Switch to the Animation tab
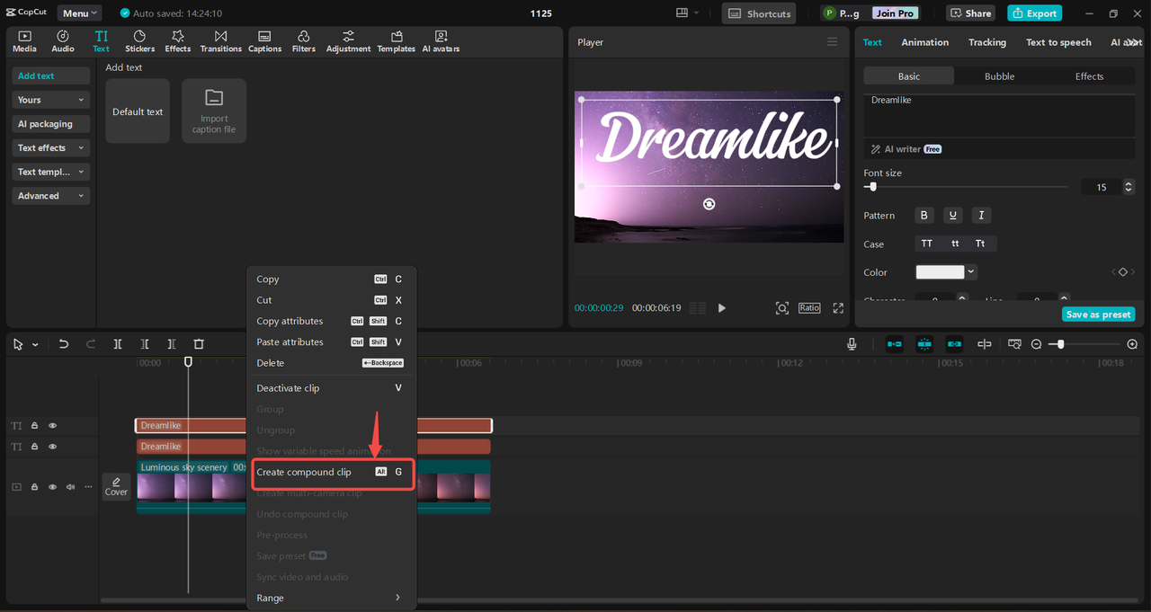1151x612 pixels. (924, 42)
